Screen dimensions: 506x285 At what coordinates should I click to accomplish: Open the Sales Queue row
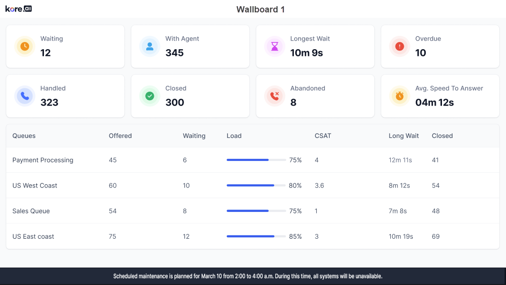click(31, 211)
